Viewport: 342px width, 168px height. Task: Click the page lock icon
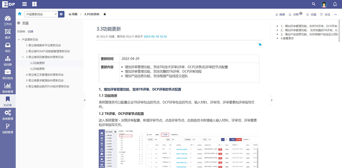click(x=105, y=14)
